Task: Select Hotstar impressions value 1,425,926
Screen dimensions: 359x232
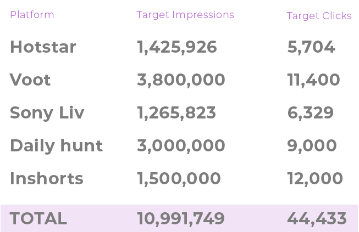Action: click(x=177, y=47)
